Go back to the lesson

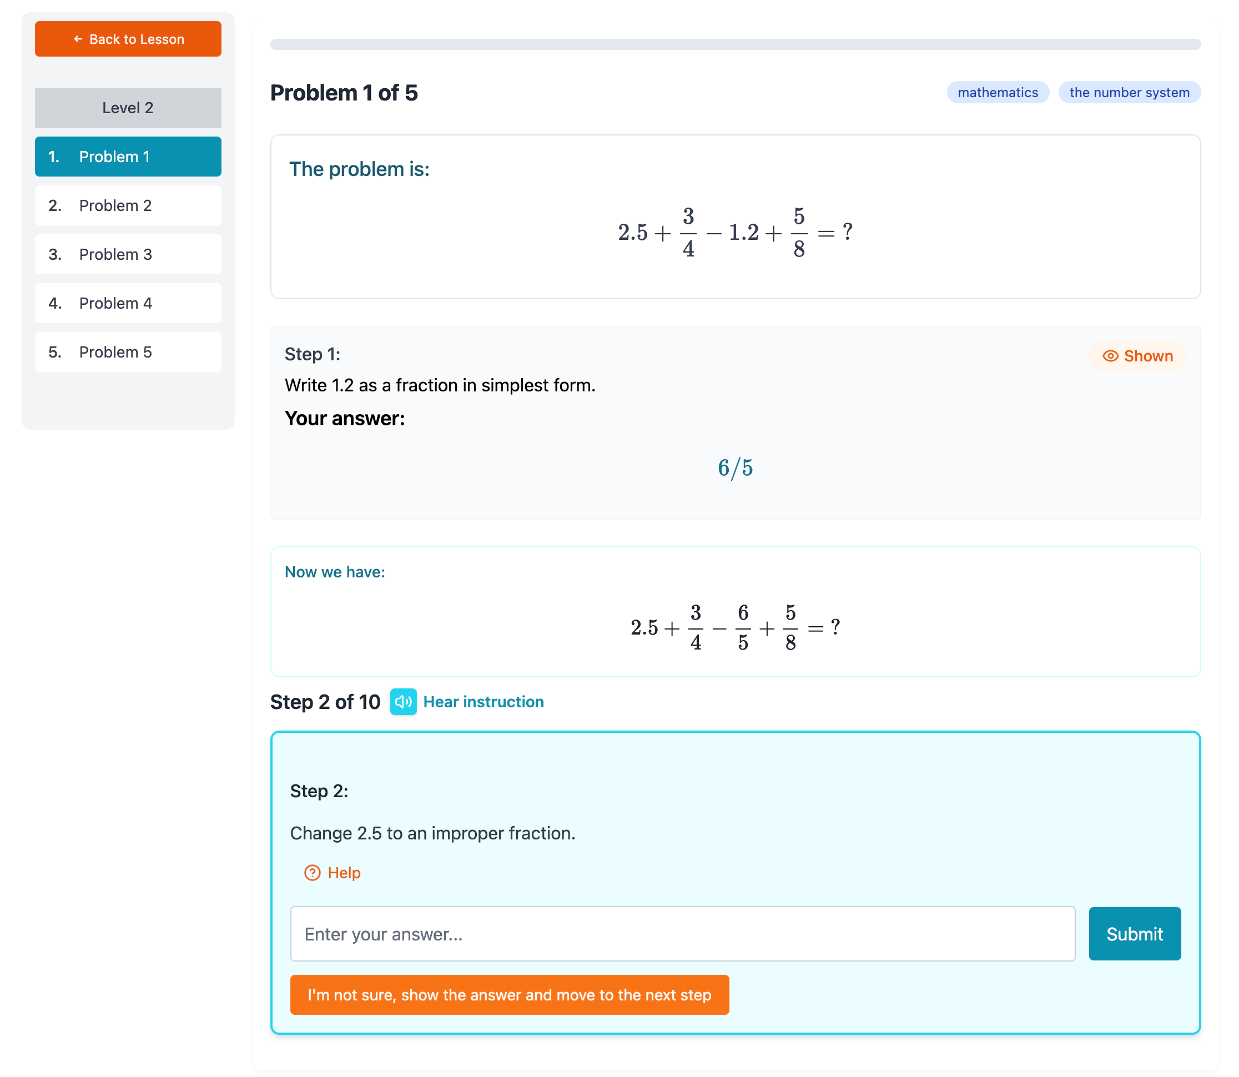click(x=128, y=39)
